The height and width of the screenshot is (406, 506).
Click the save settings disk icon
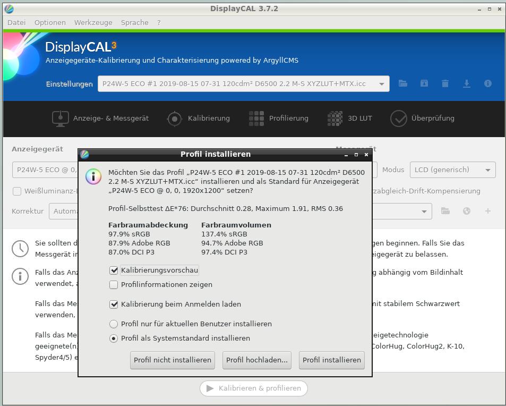(424, 83)
